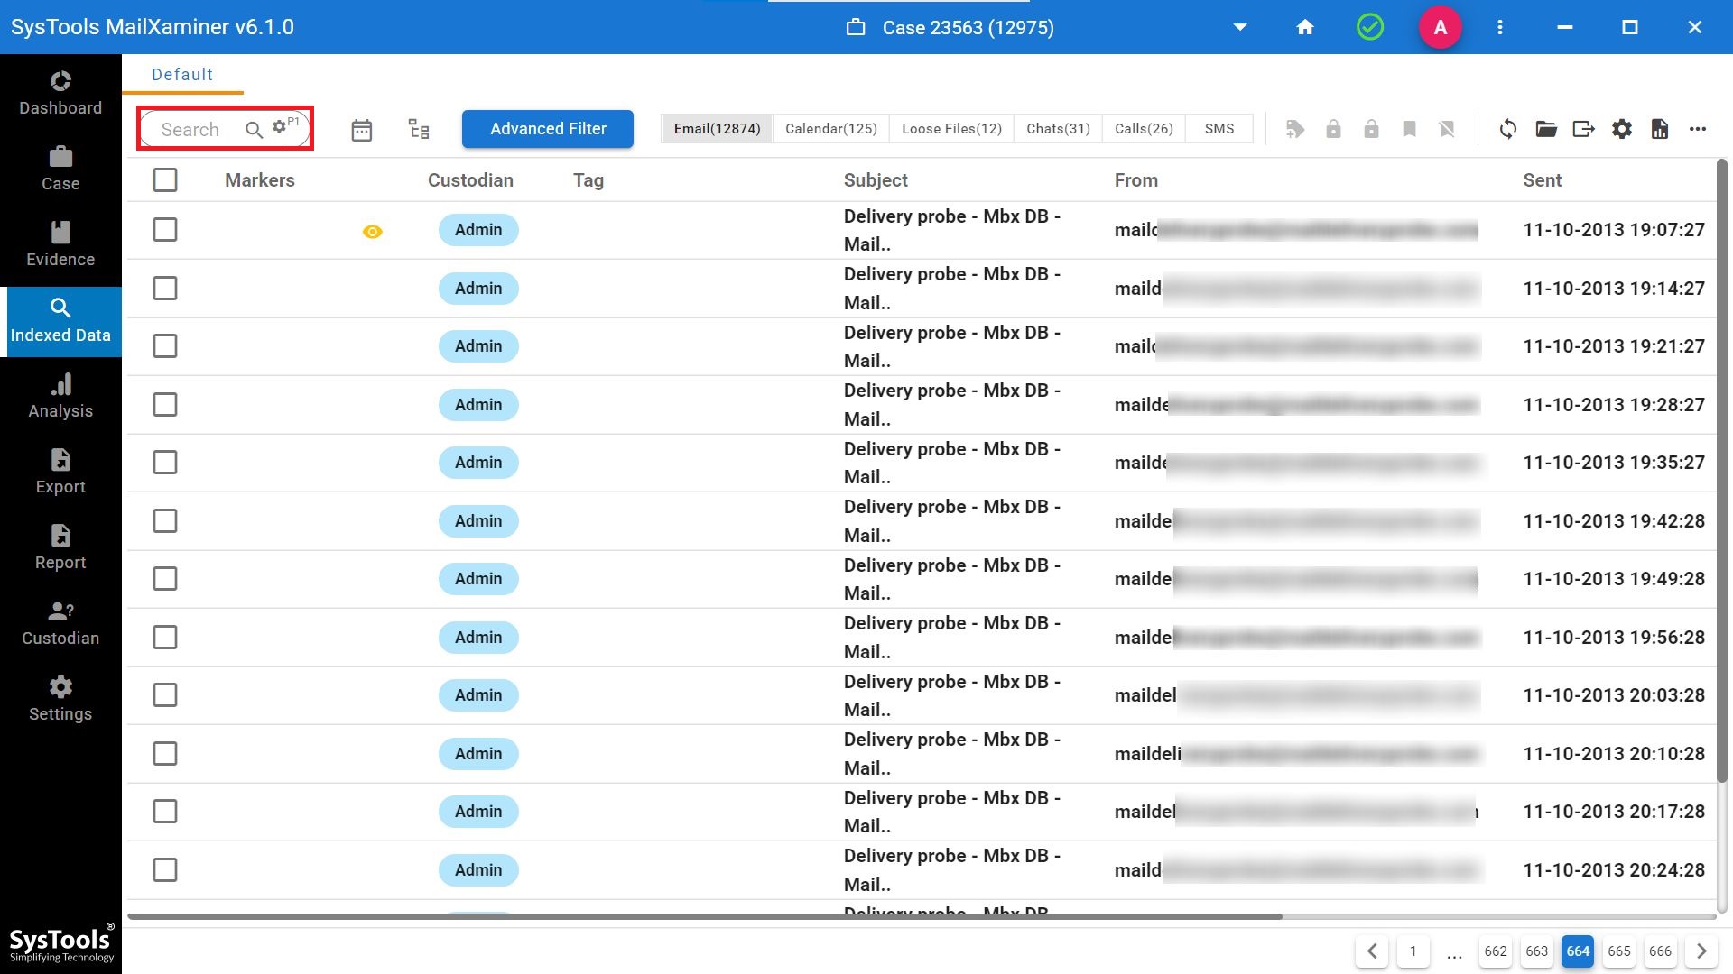The width and height of the screenshot is (1733, 974).
Task: Check the row sent at 19:21:27
Action: (x=165, y=346)
